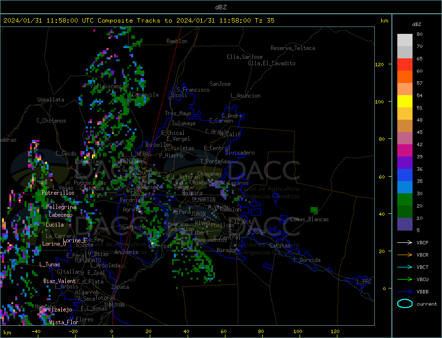Click the 'VBCR' legend label

[x=422, y=255]
